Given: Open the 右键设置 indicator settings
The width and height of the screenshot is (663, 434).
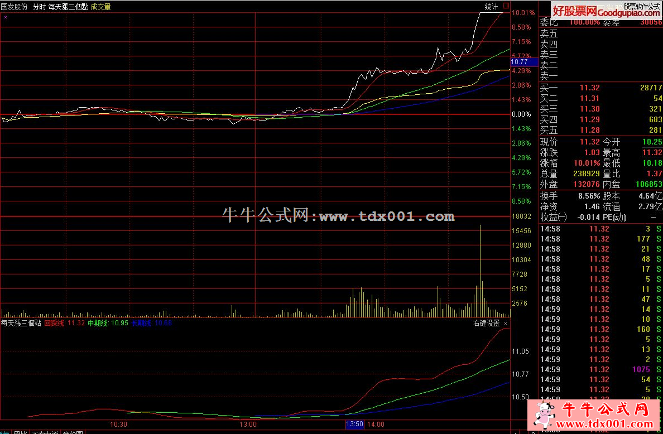Looking at the screenshot, I should pyautogui.click(x=486, y=324).
